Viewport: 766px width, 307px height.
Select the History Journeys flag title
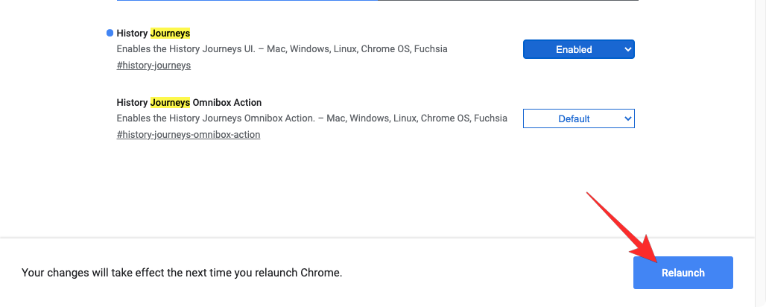153,33
